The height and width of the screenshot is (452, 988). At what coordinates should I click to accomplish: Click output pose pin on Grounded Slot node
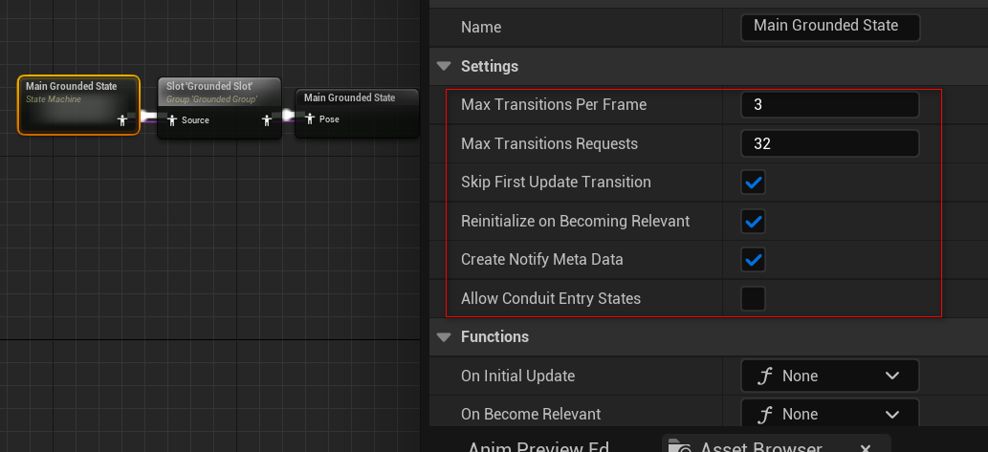point(267,120)
